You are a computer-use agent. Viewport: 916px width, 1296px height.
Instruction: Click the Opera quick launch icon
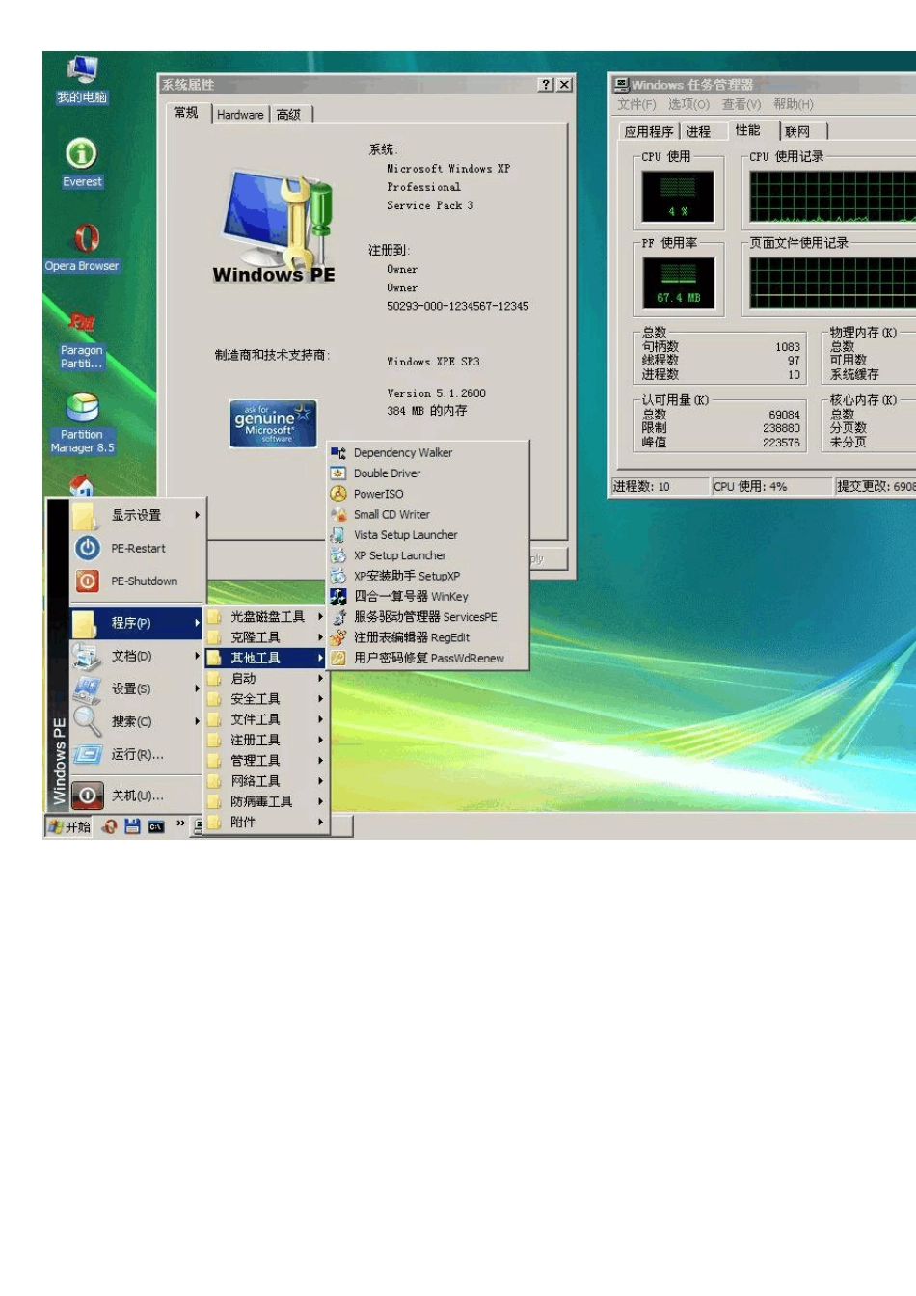[110, 826]
